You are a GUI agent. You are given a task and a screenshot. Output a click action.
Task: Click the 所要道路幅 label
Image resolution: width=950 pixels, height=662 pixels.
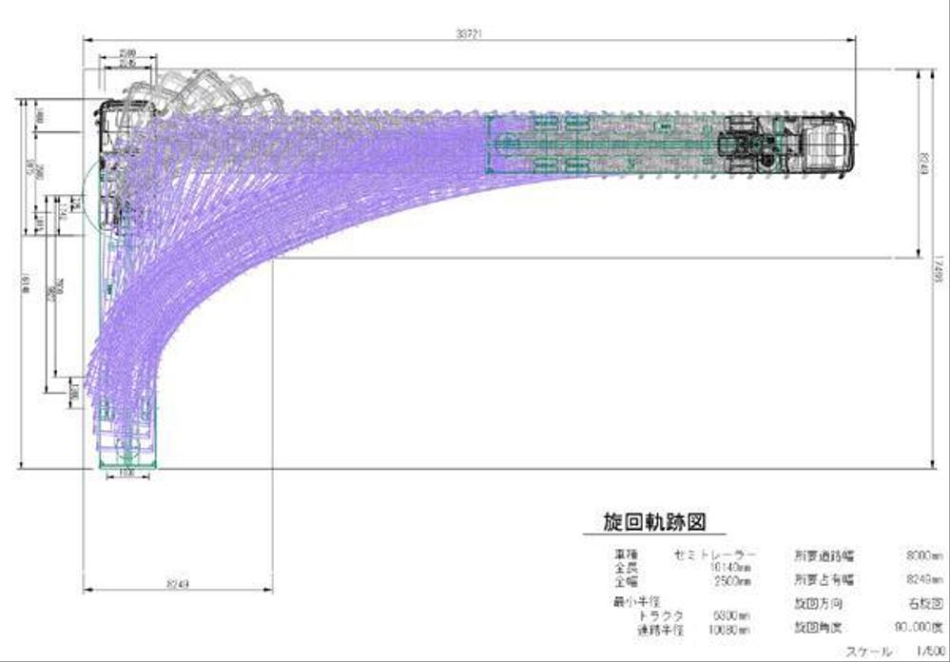click(824, 555)
